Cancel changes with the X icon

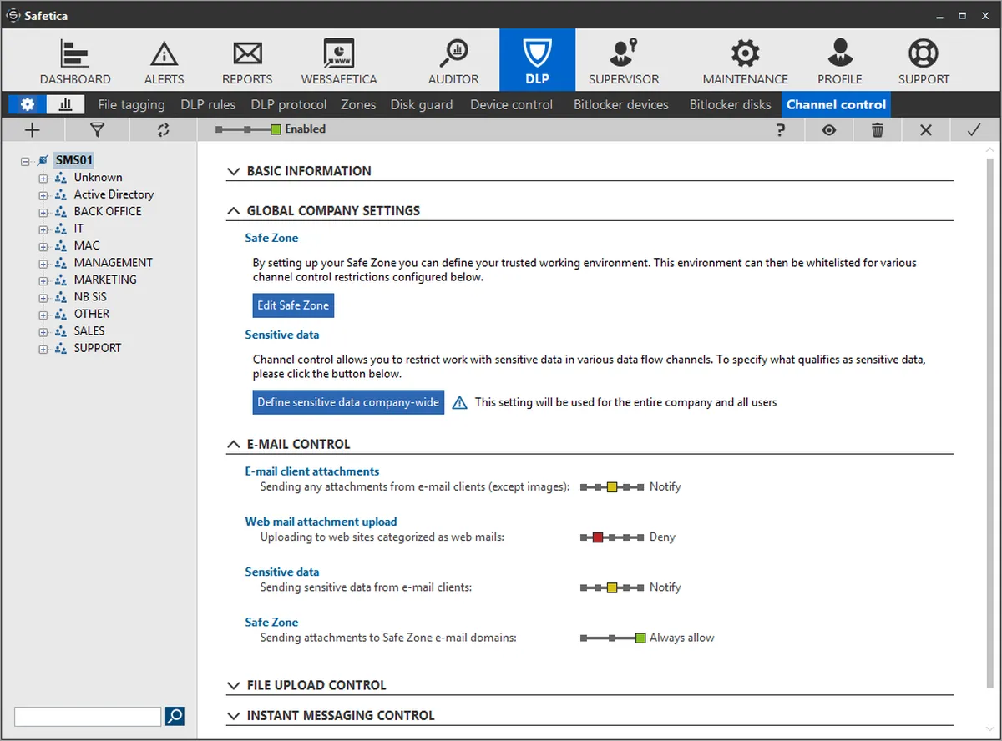[x=925, y=129]
